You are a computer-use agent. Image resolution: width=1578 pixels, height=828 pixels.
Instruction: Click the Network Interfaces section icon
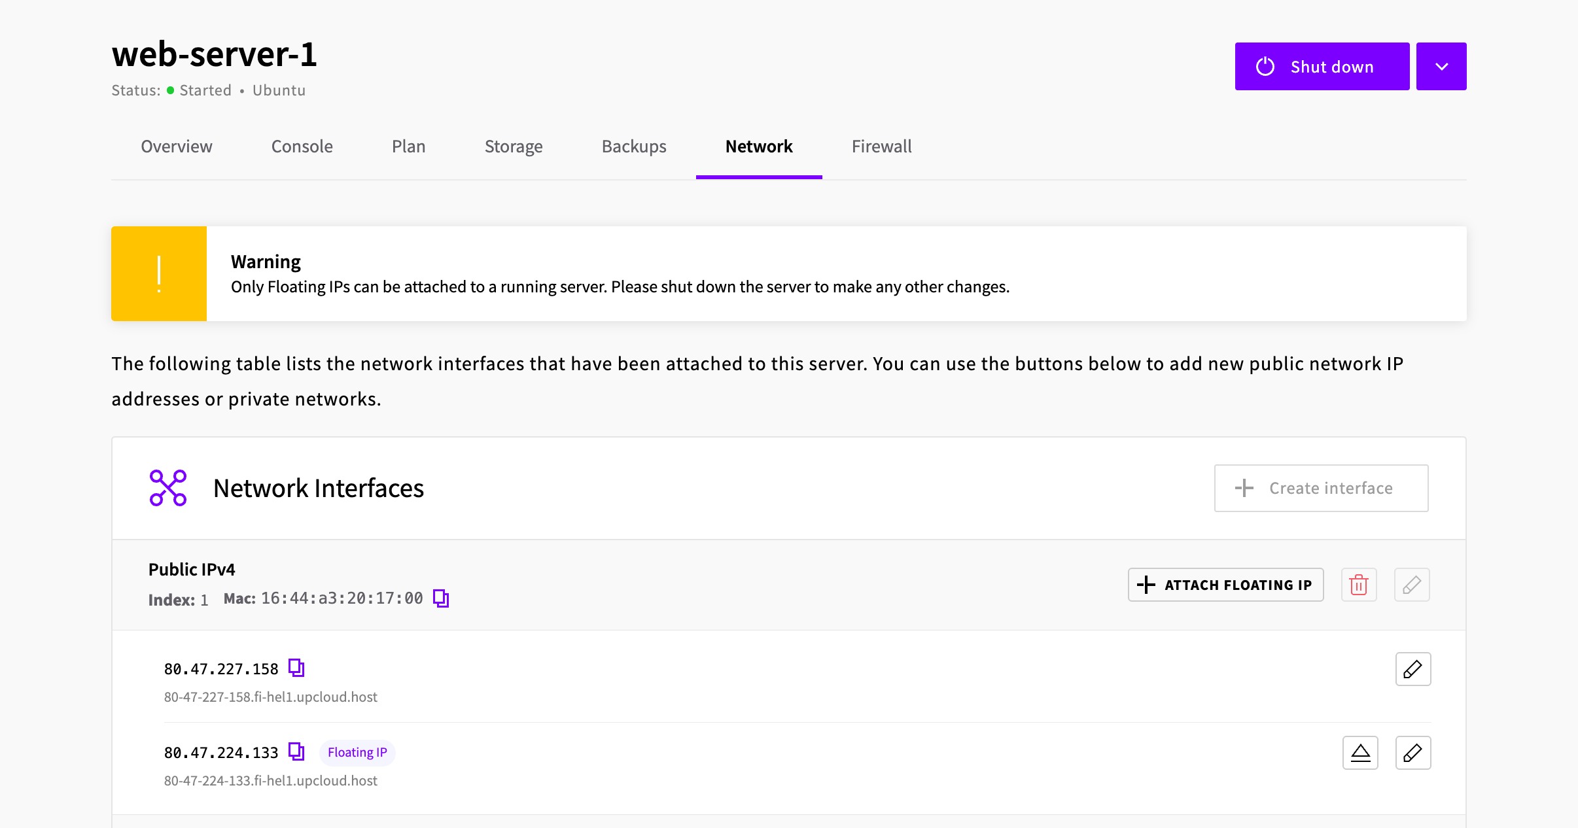(168, 488)
